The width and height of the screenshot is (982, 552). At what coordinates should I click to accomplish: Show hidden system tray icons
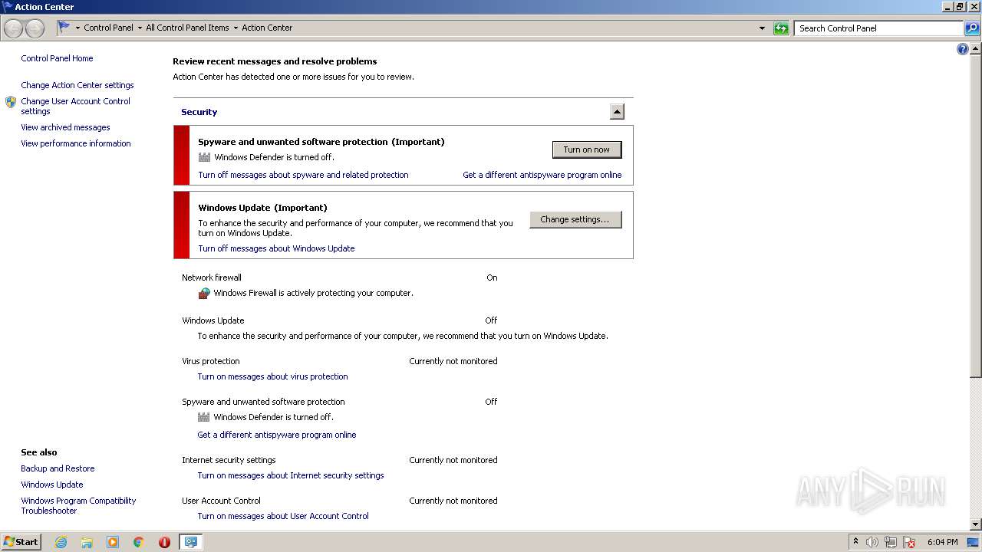click(855, 542)
